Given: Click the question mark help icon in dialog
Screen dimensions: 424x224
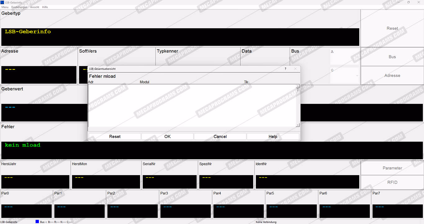Looking at the screenshot, I should [286, 69].
